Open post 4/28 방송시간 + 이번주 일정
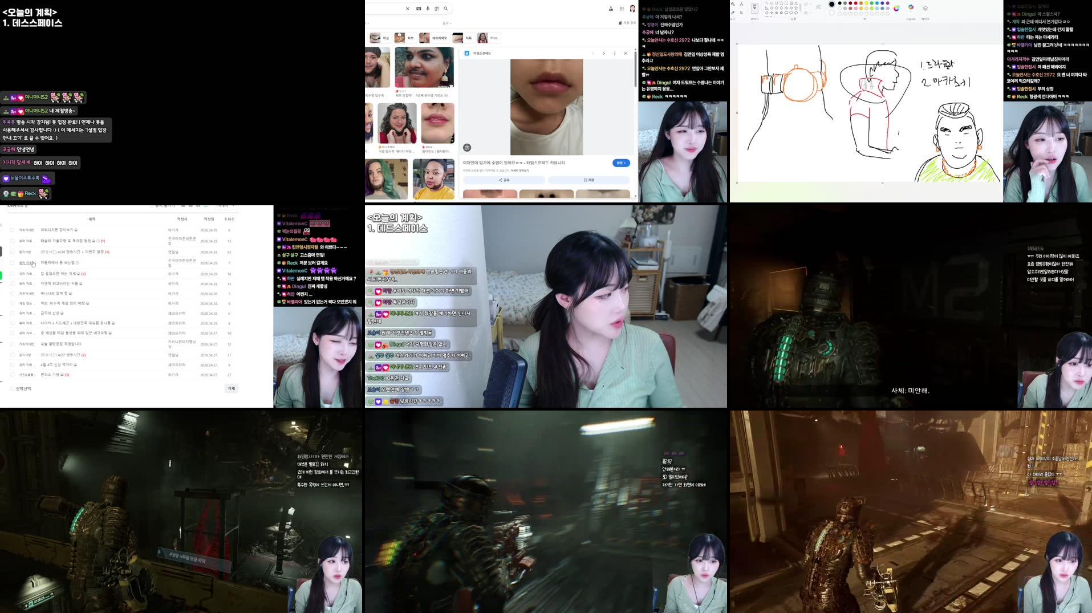This screenshot has width=1092, height=613. coord(72,251)
